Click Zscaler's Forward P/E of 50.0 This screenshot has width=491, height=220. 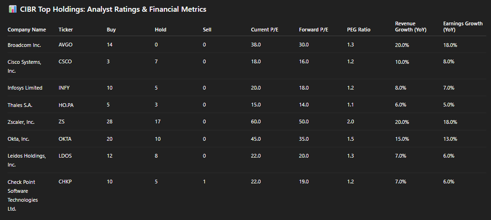[x=304, y=122]
